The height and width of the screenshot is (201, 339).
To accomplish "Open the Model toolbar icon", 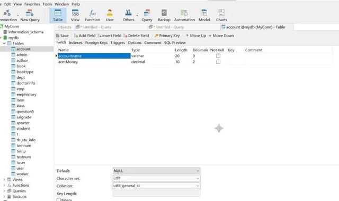I will point(204,15).
